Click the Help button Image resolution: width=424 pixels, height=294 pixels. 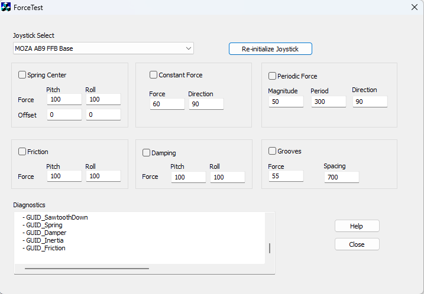tap(357, 226)
